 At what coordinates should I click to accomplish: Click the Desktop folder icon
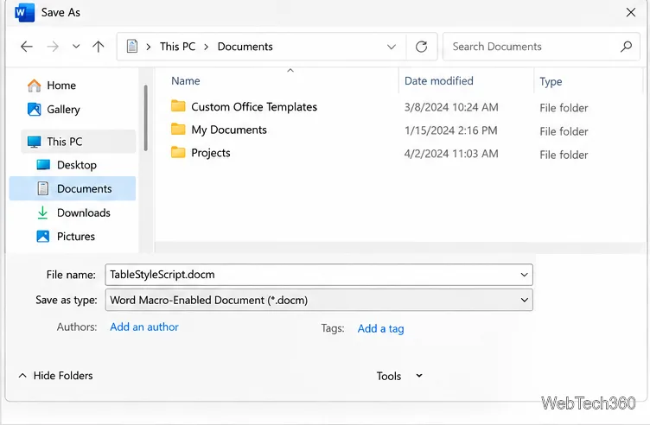coord(43,165)
